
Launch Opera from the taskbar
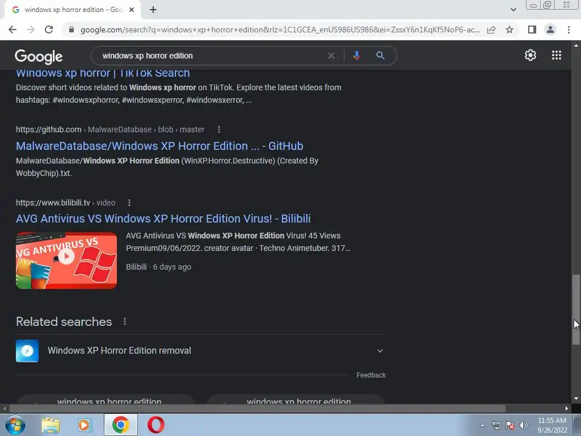tap(156, 425)
